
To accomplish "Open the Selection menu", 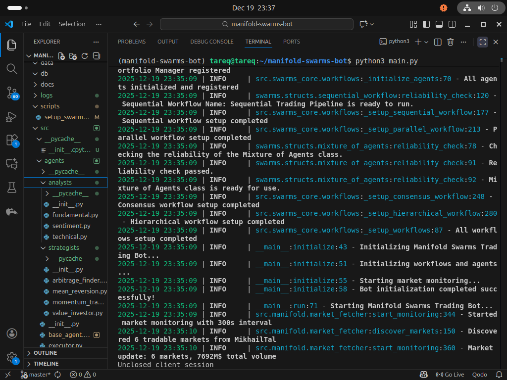I will 72,24.
